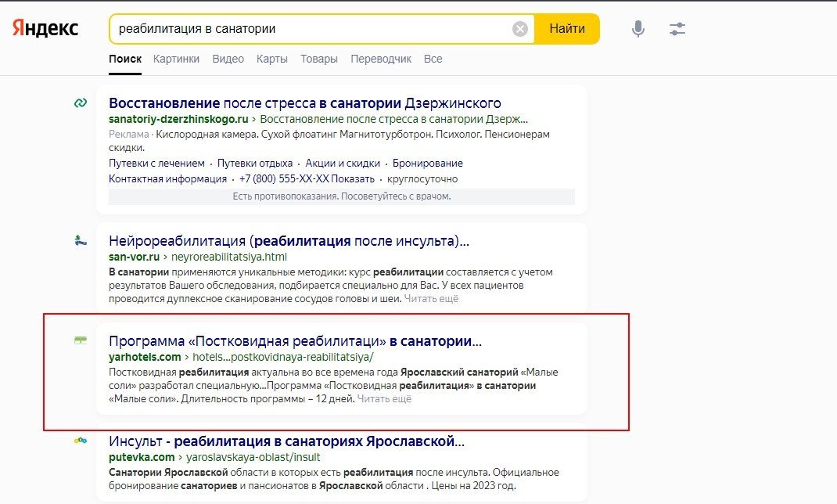Open Инсульт - реабилитация в санаториях Ярославской result
Image resolution: width=837 pixels, height=504 pixels.
pos(286,441)
